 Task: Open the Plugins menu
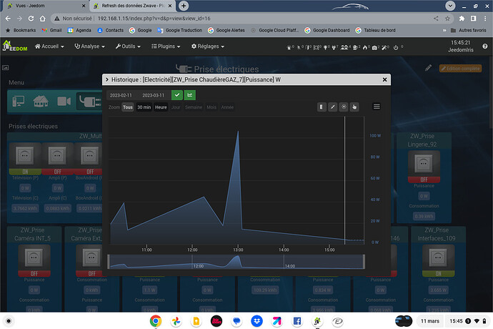166,46
